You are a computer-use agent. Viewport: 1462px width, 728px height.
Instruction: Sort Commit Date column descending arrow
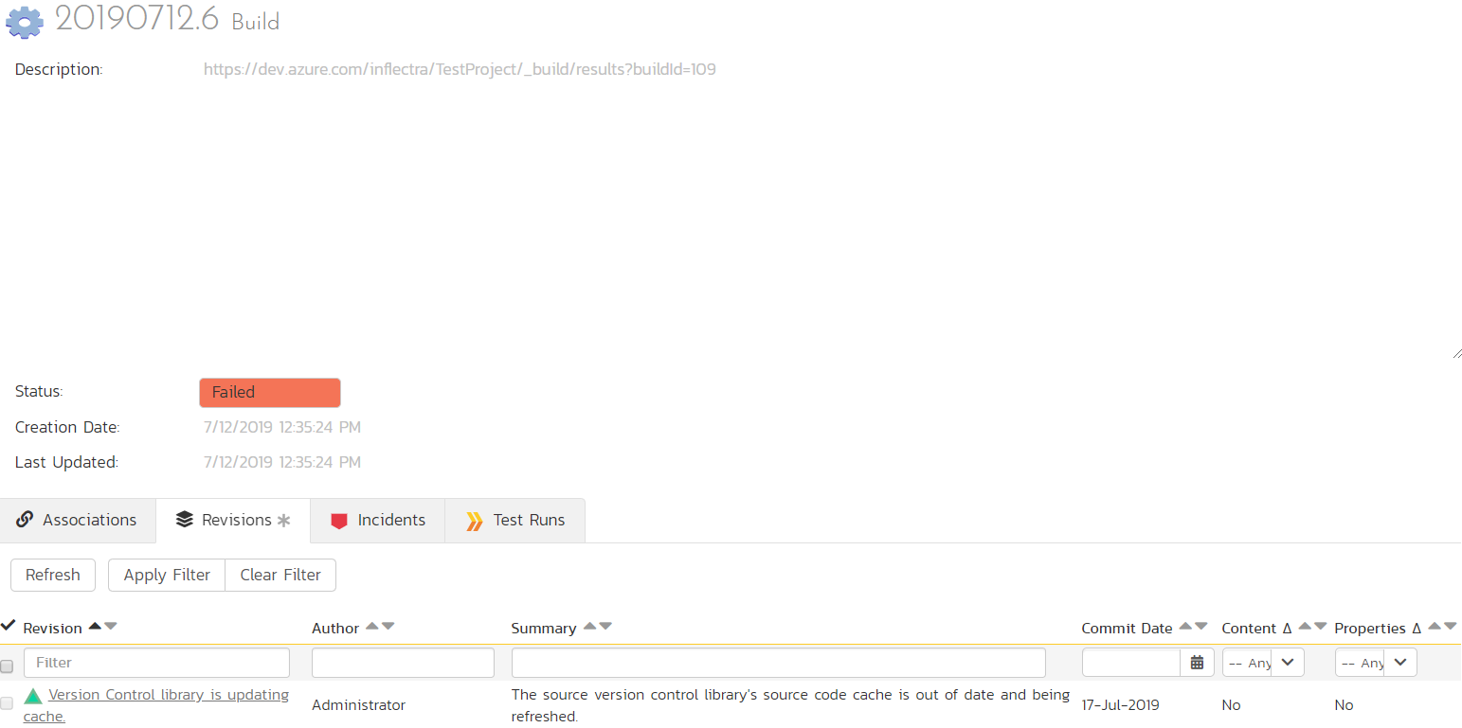[x=1201, y=627]
